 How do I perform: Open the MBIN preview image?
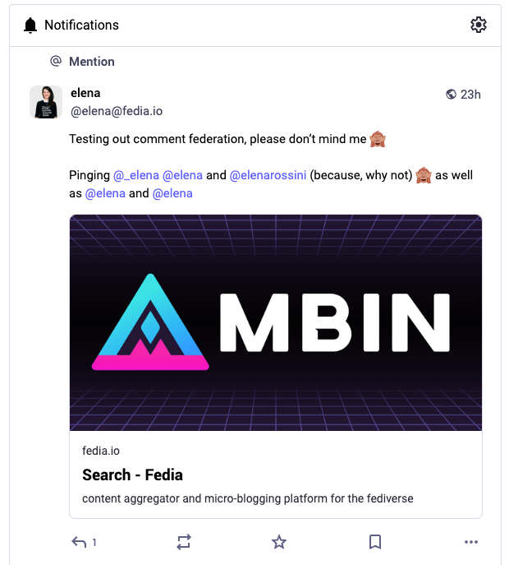pyautogui.click(x=276, y=322)
